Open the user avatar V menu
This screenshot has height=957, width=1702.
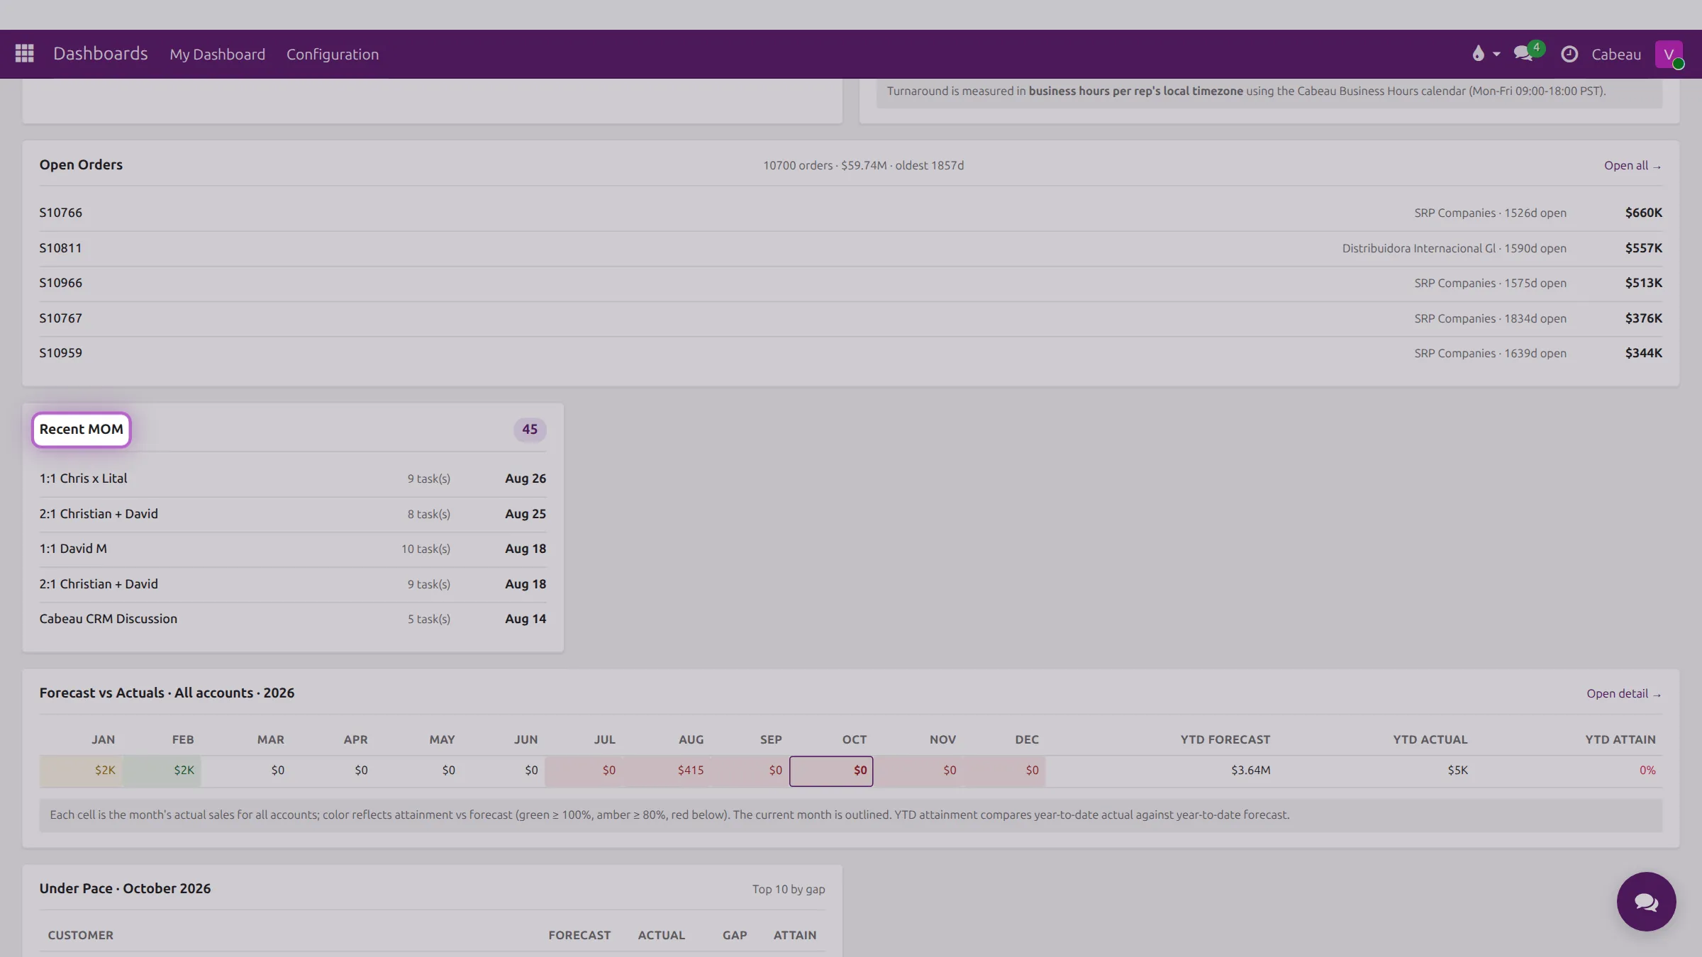click(x=1669, y=54)
